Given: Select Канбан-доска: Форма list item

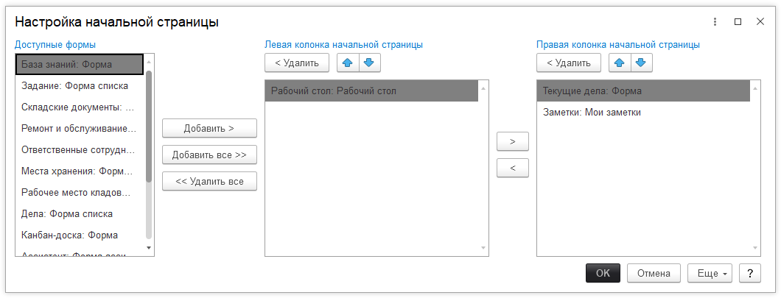Looking at the screenshot, I should pyautogui.click(x=69, y=235).
